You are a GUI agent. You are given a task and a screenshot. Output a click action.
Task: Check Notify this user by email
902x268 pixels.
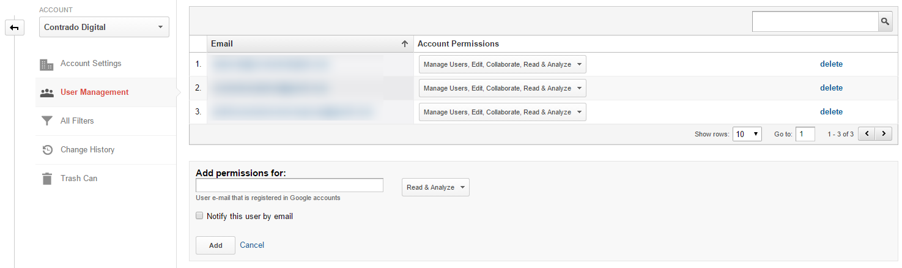point(199,216)
